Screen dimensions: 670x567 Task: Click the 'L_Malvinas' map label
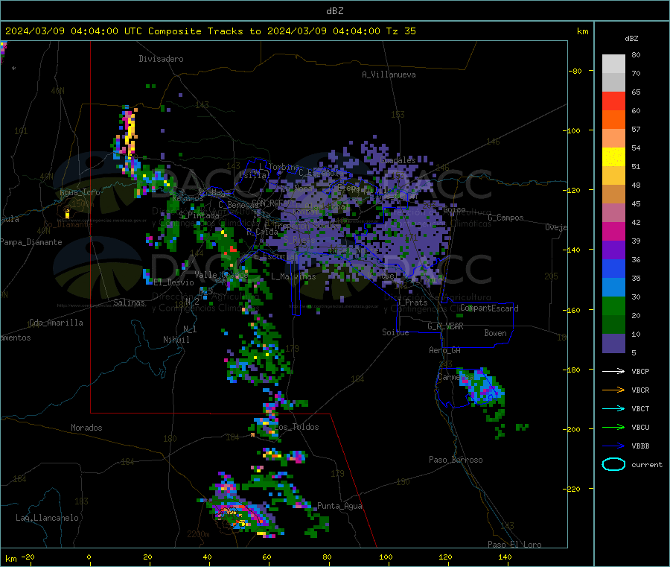pos(293,276)
